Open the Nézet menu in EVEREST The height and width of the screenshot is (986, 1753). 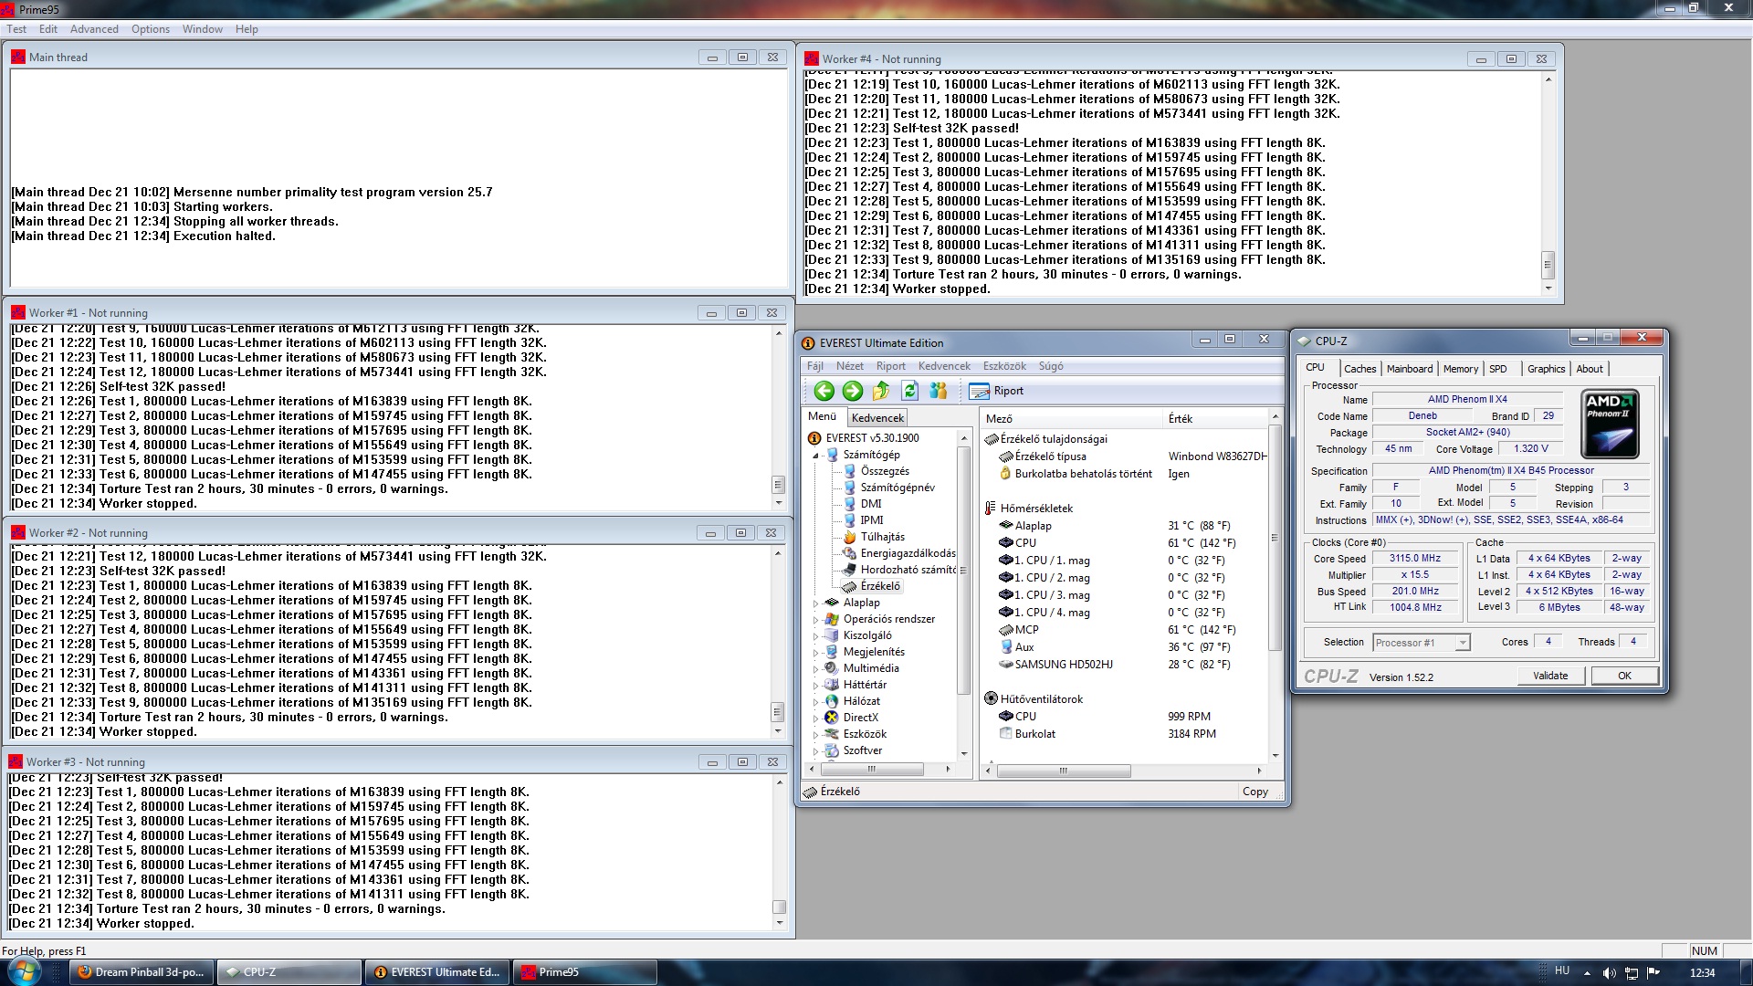tap(850, 366)
